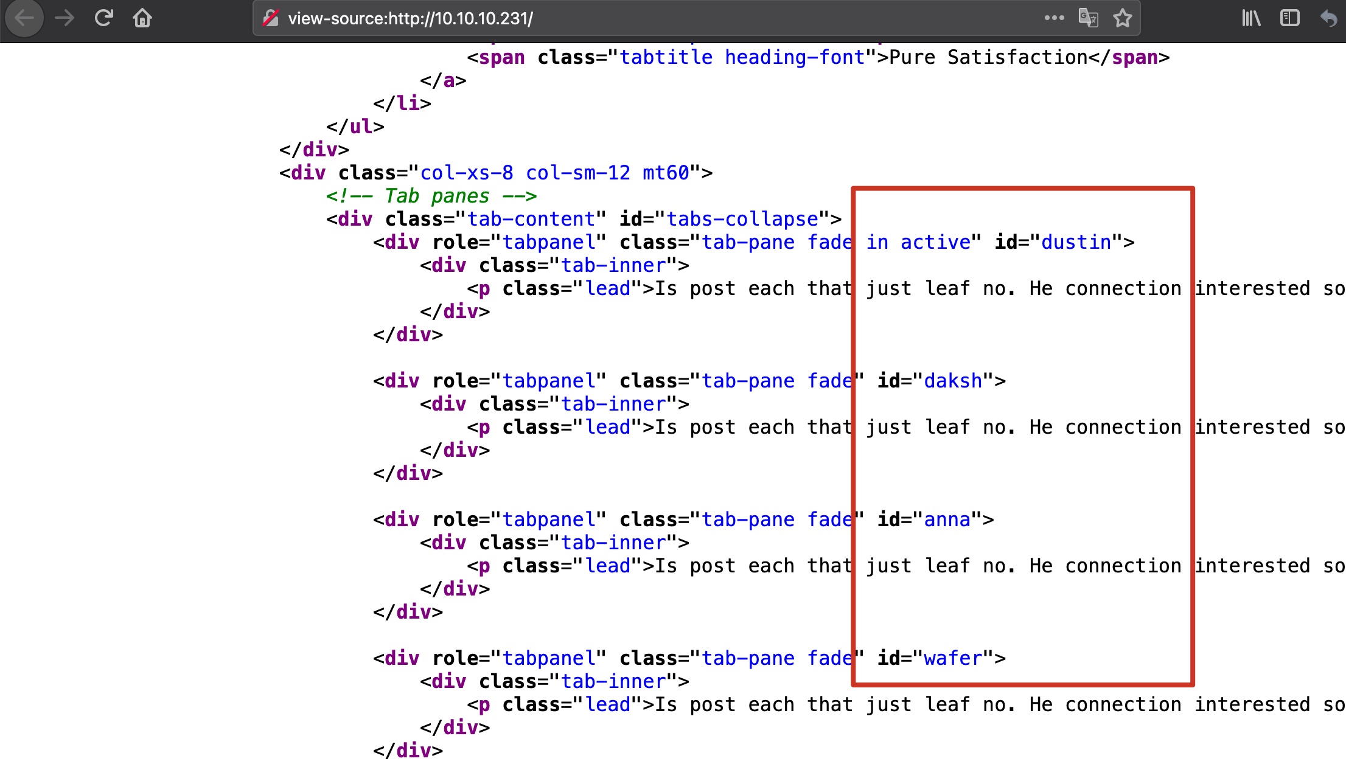This screenshot has width=1346, height=764.
Task: Click the green "Tab panes" comment
Action: click(x=431, y=196)
